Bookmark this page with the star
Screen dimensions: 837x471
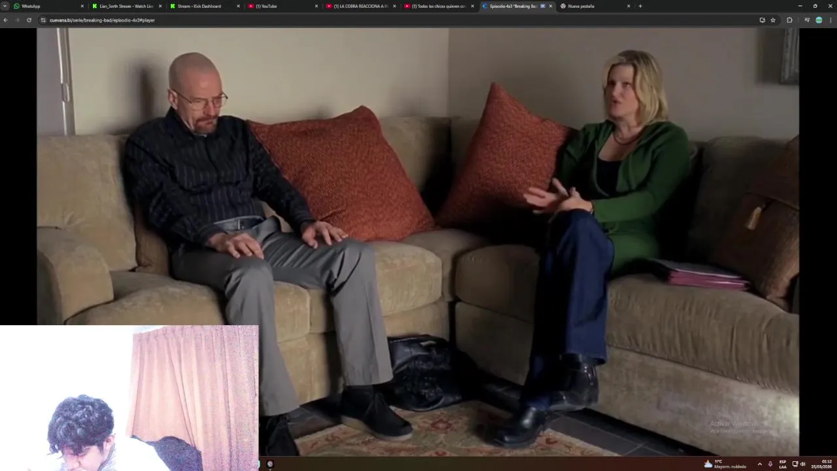pos(773,20)
